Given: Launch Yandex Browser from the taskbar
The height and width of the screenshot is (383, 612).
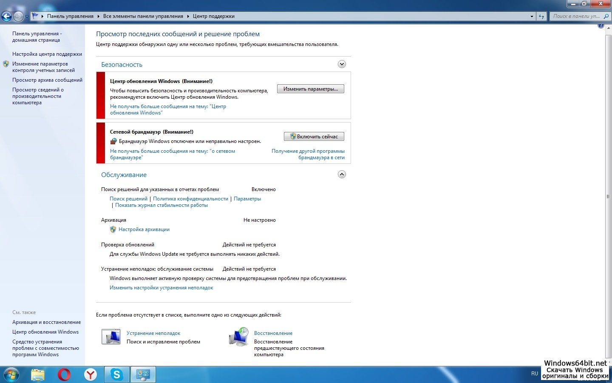Looking at the screenshot, I should tap(90, 374).
